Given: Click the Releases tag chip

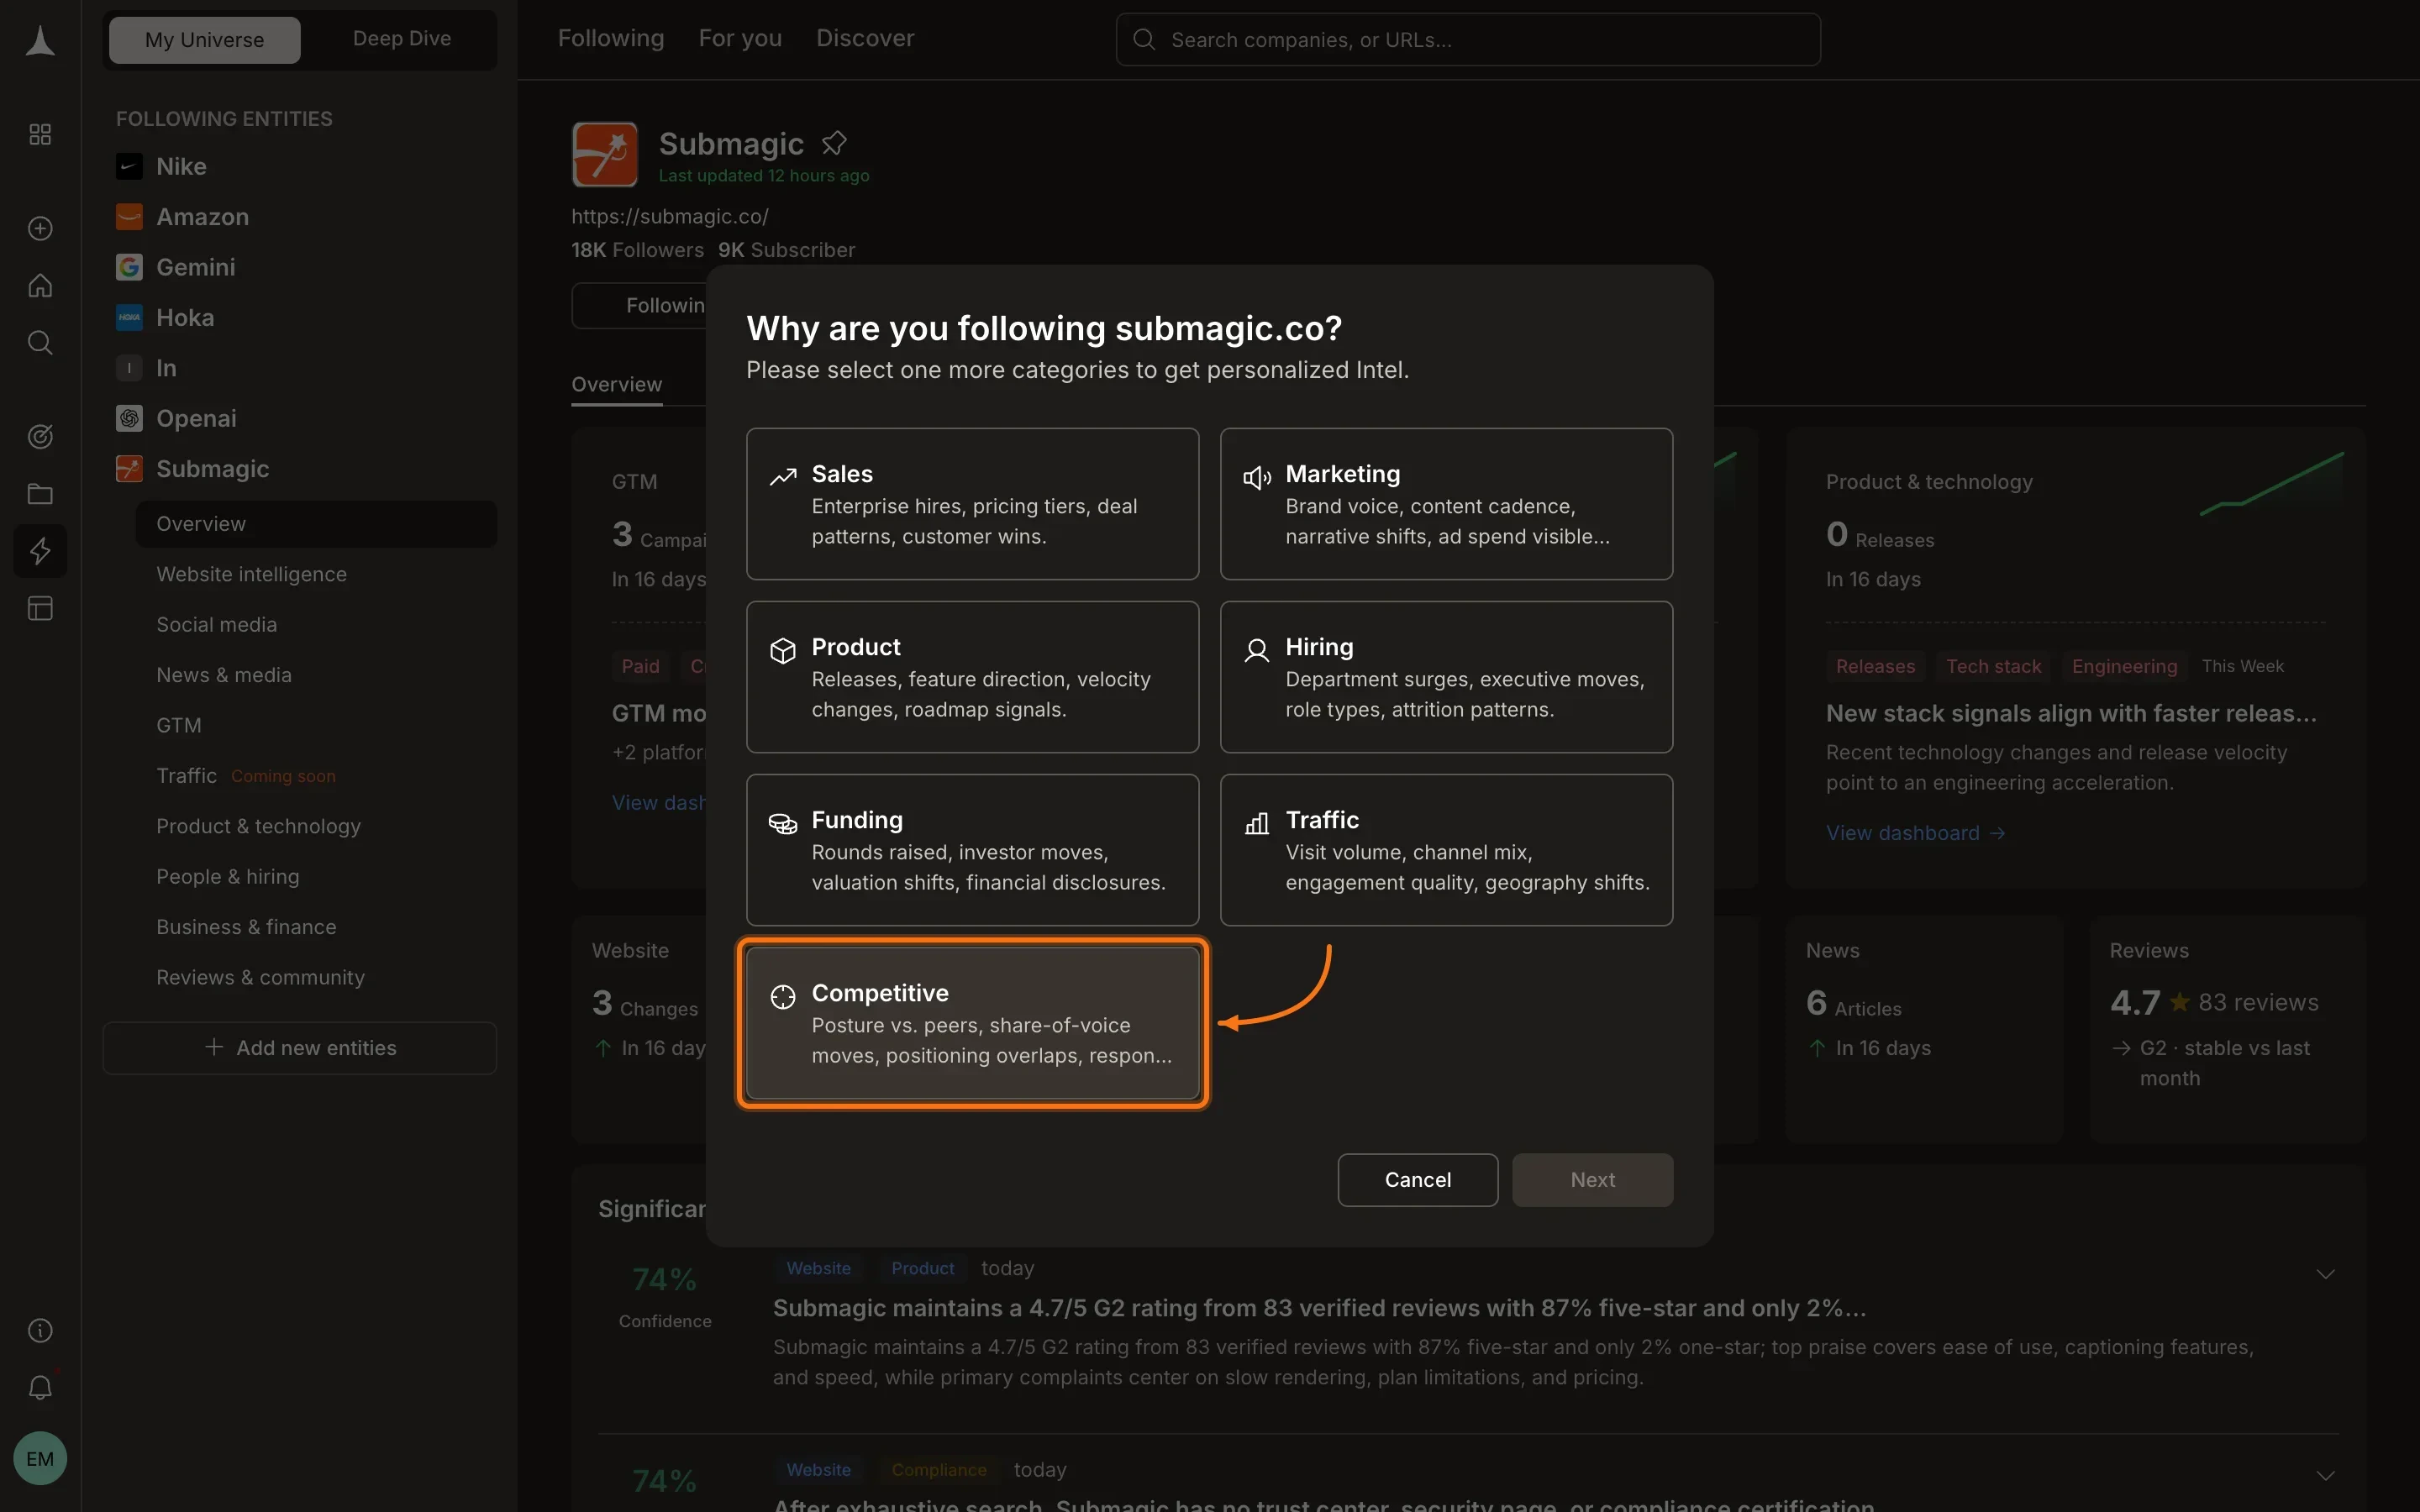Looking at the screenshot, I should click(1875, 667).
